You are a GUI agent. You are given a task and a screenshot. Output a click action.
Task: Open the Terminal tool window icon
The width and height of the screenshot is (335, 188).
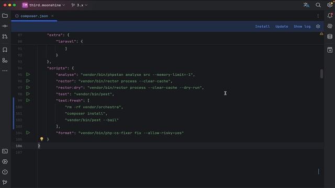pos(5,151)
